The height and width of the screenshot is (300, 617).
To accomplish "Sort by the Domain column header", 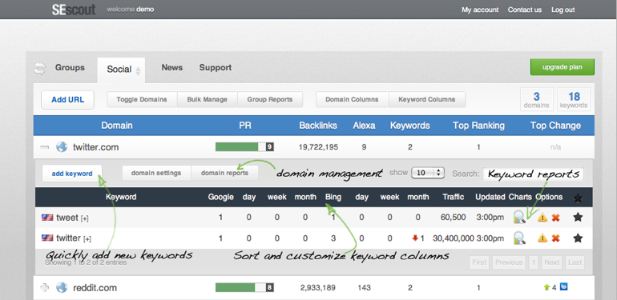I will [x=117, y=126].
